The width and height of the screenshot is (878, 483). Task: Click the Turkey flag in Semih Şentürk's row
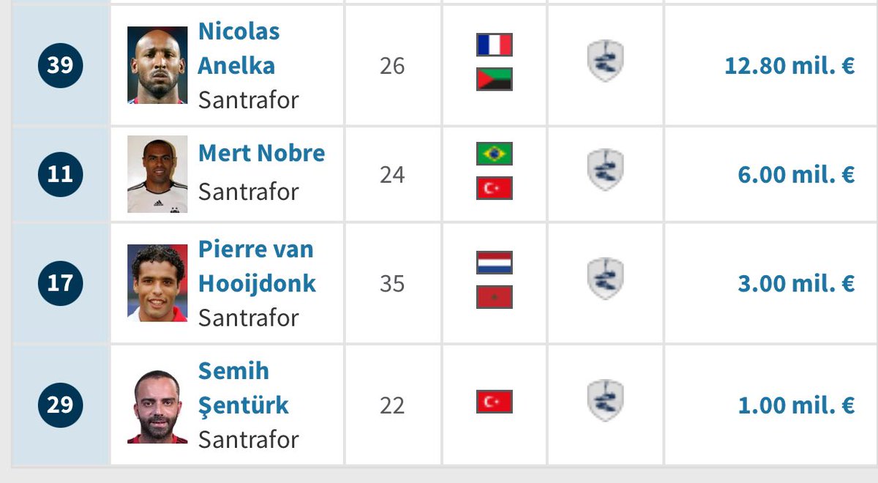(494, 402)
